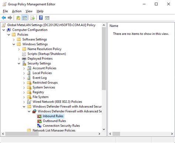175x143 pixels.
Task: Click the firewall globe icon in the tree
Action: (34, 111)
